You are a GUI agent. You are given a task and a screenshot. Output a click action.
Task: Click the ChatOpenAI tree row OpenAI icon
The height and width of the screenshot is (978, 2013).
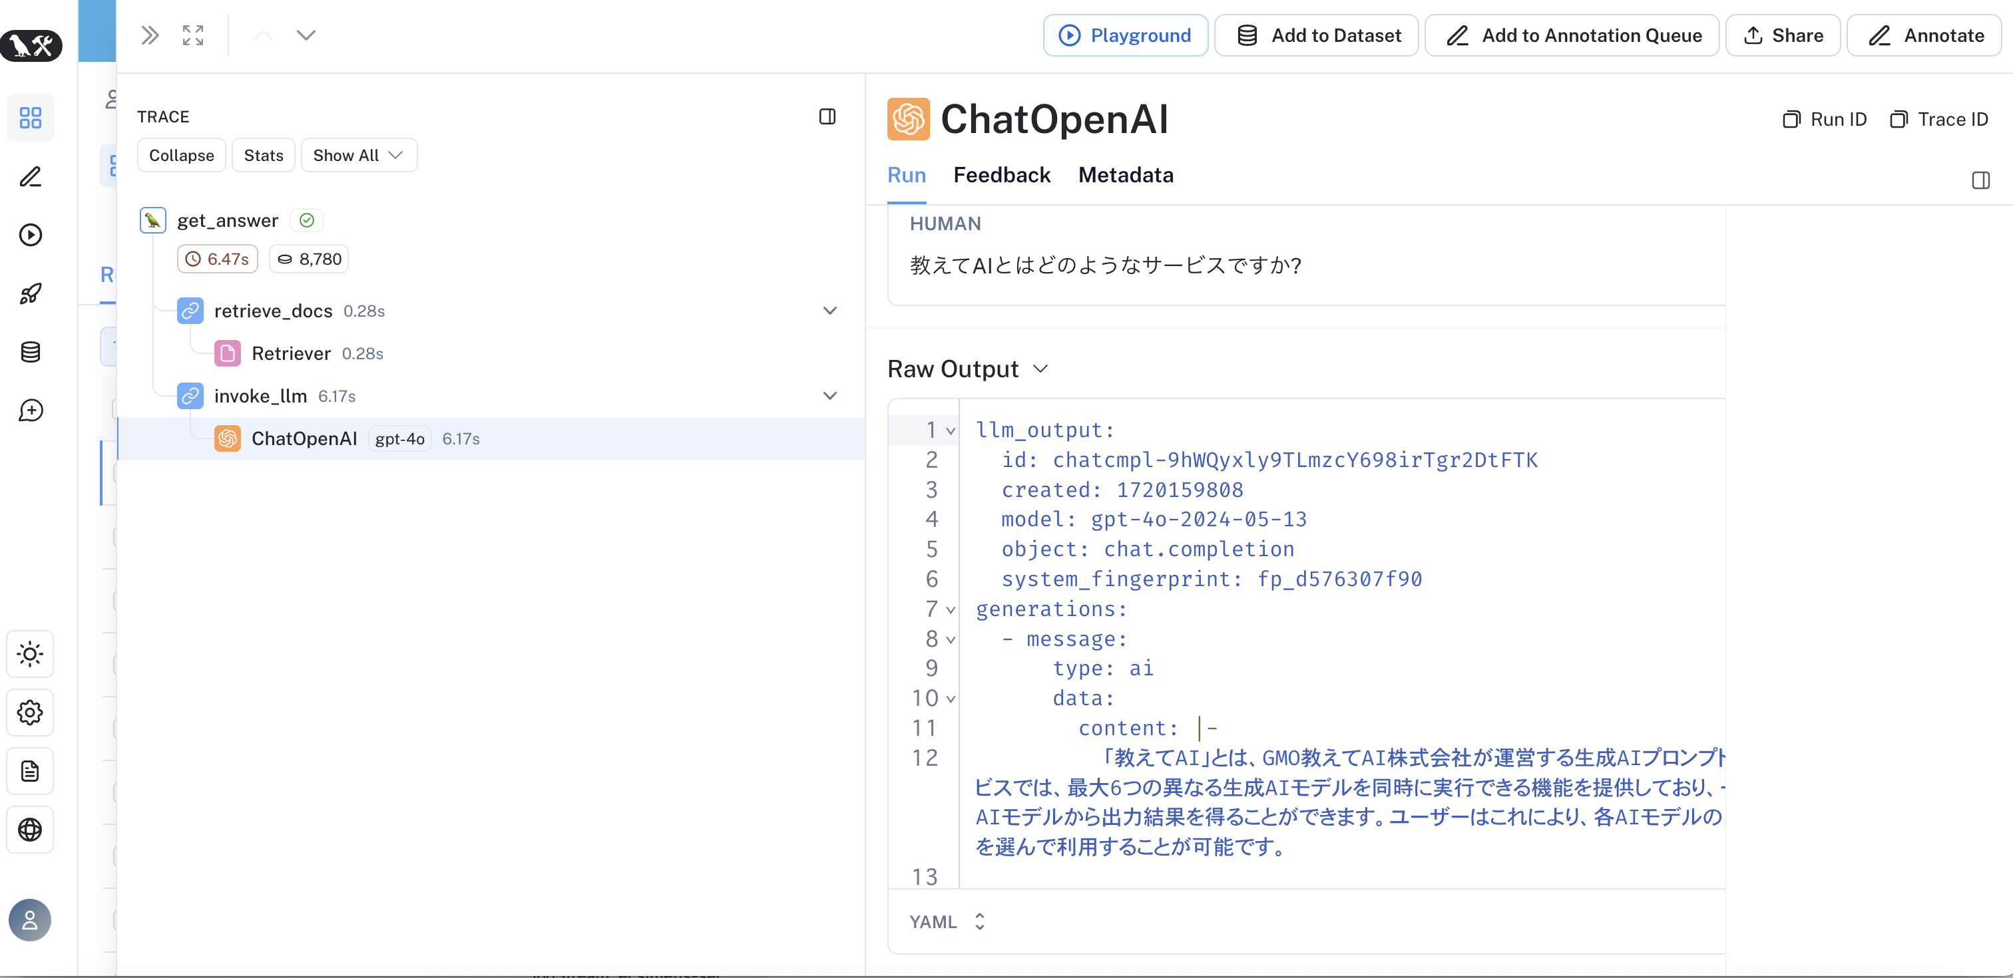(228, 438)
